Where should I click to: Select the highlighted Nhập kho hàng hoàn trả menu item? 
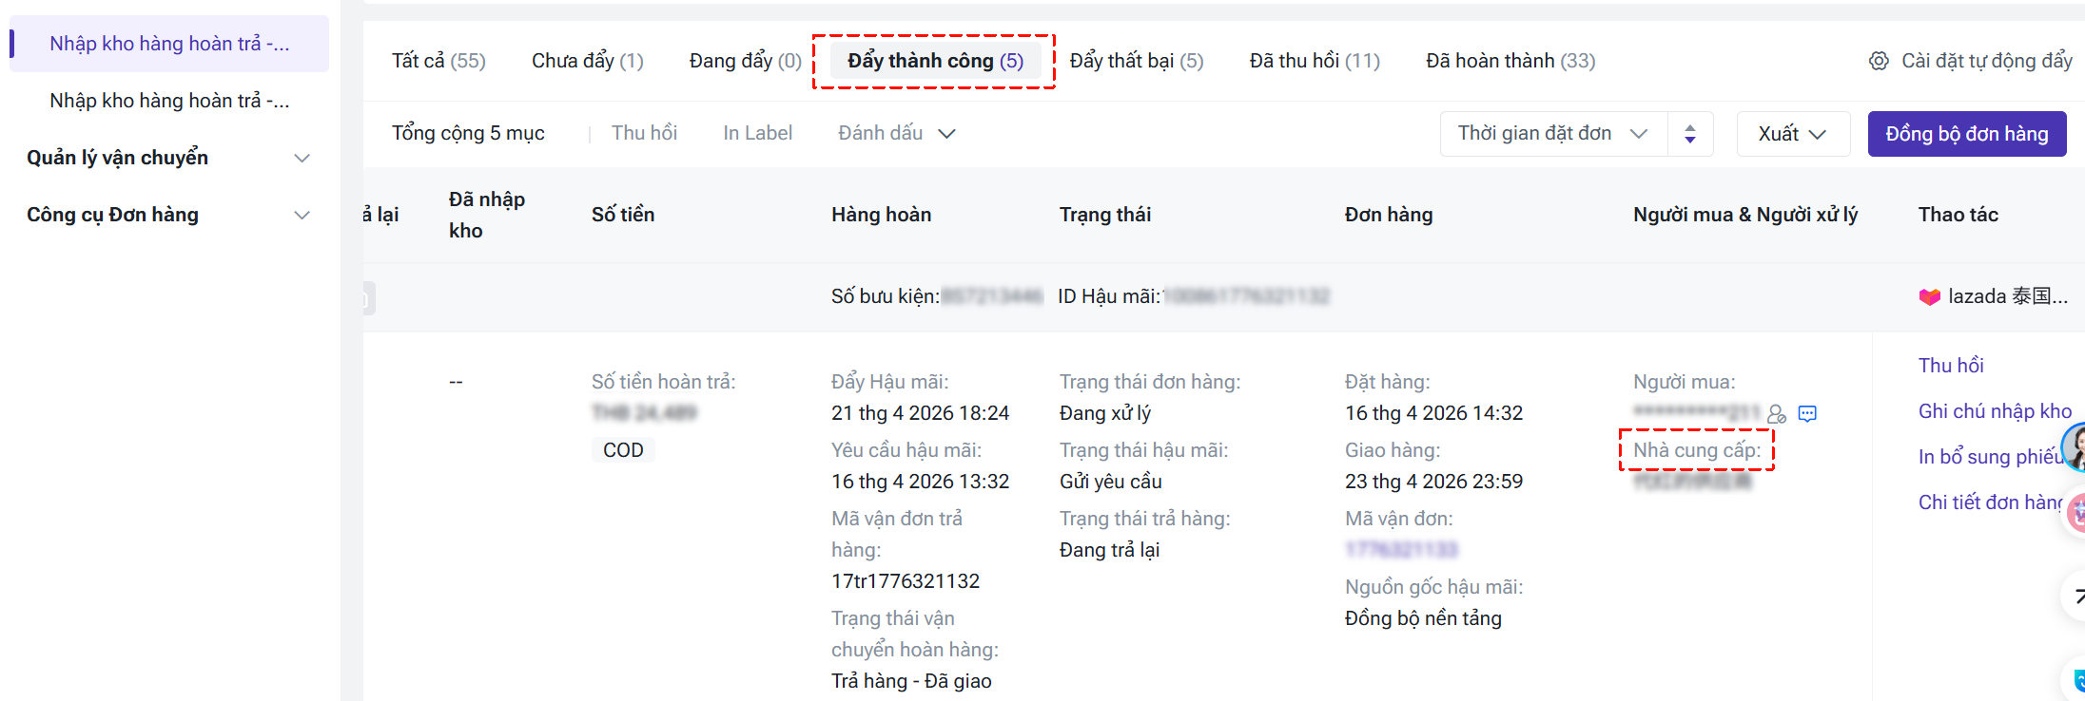[x=169, y=44]
